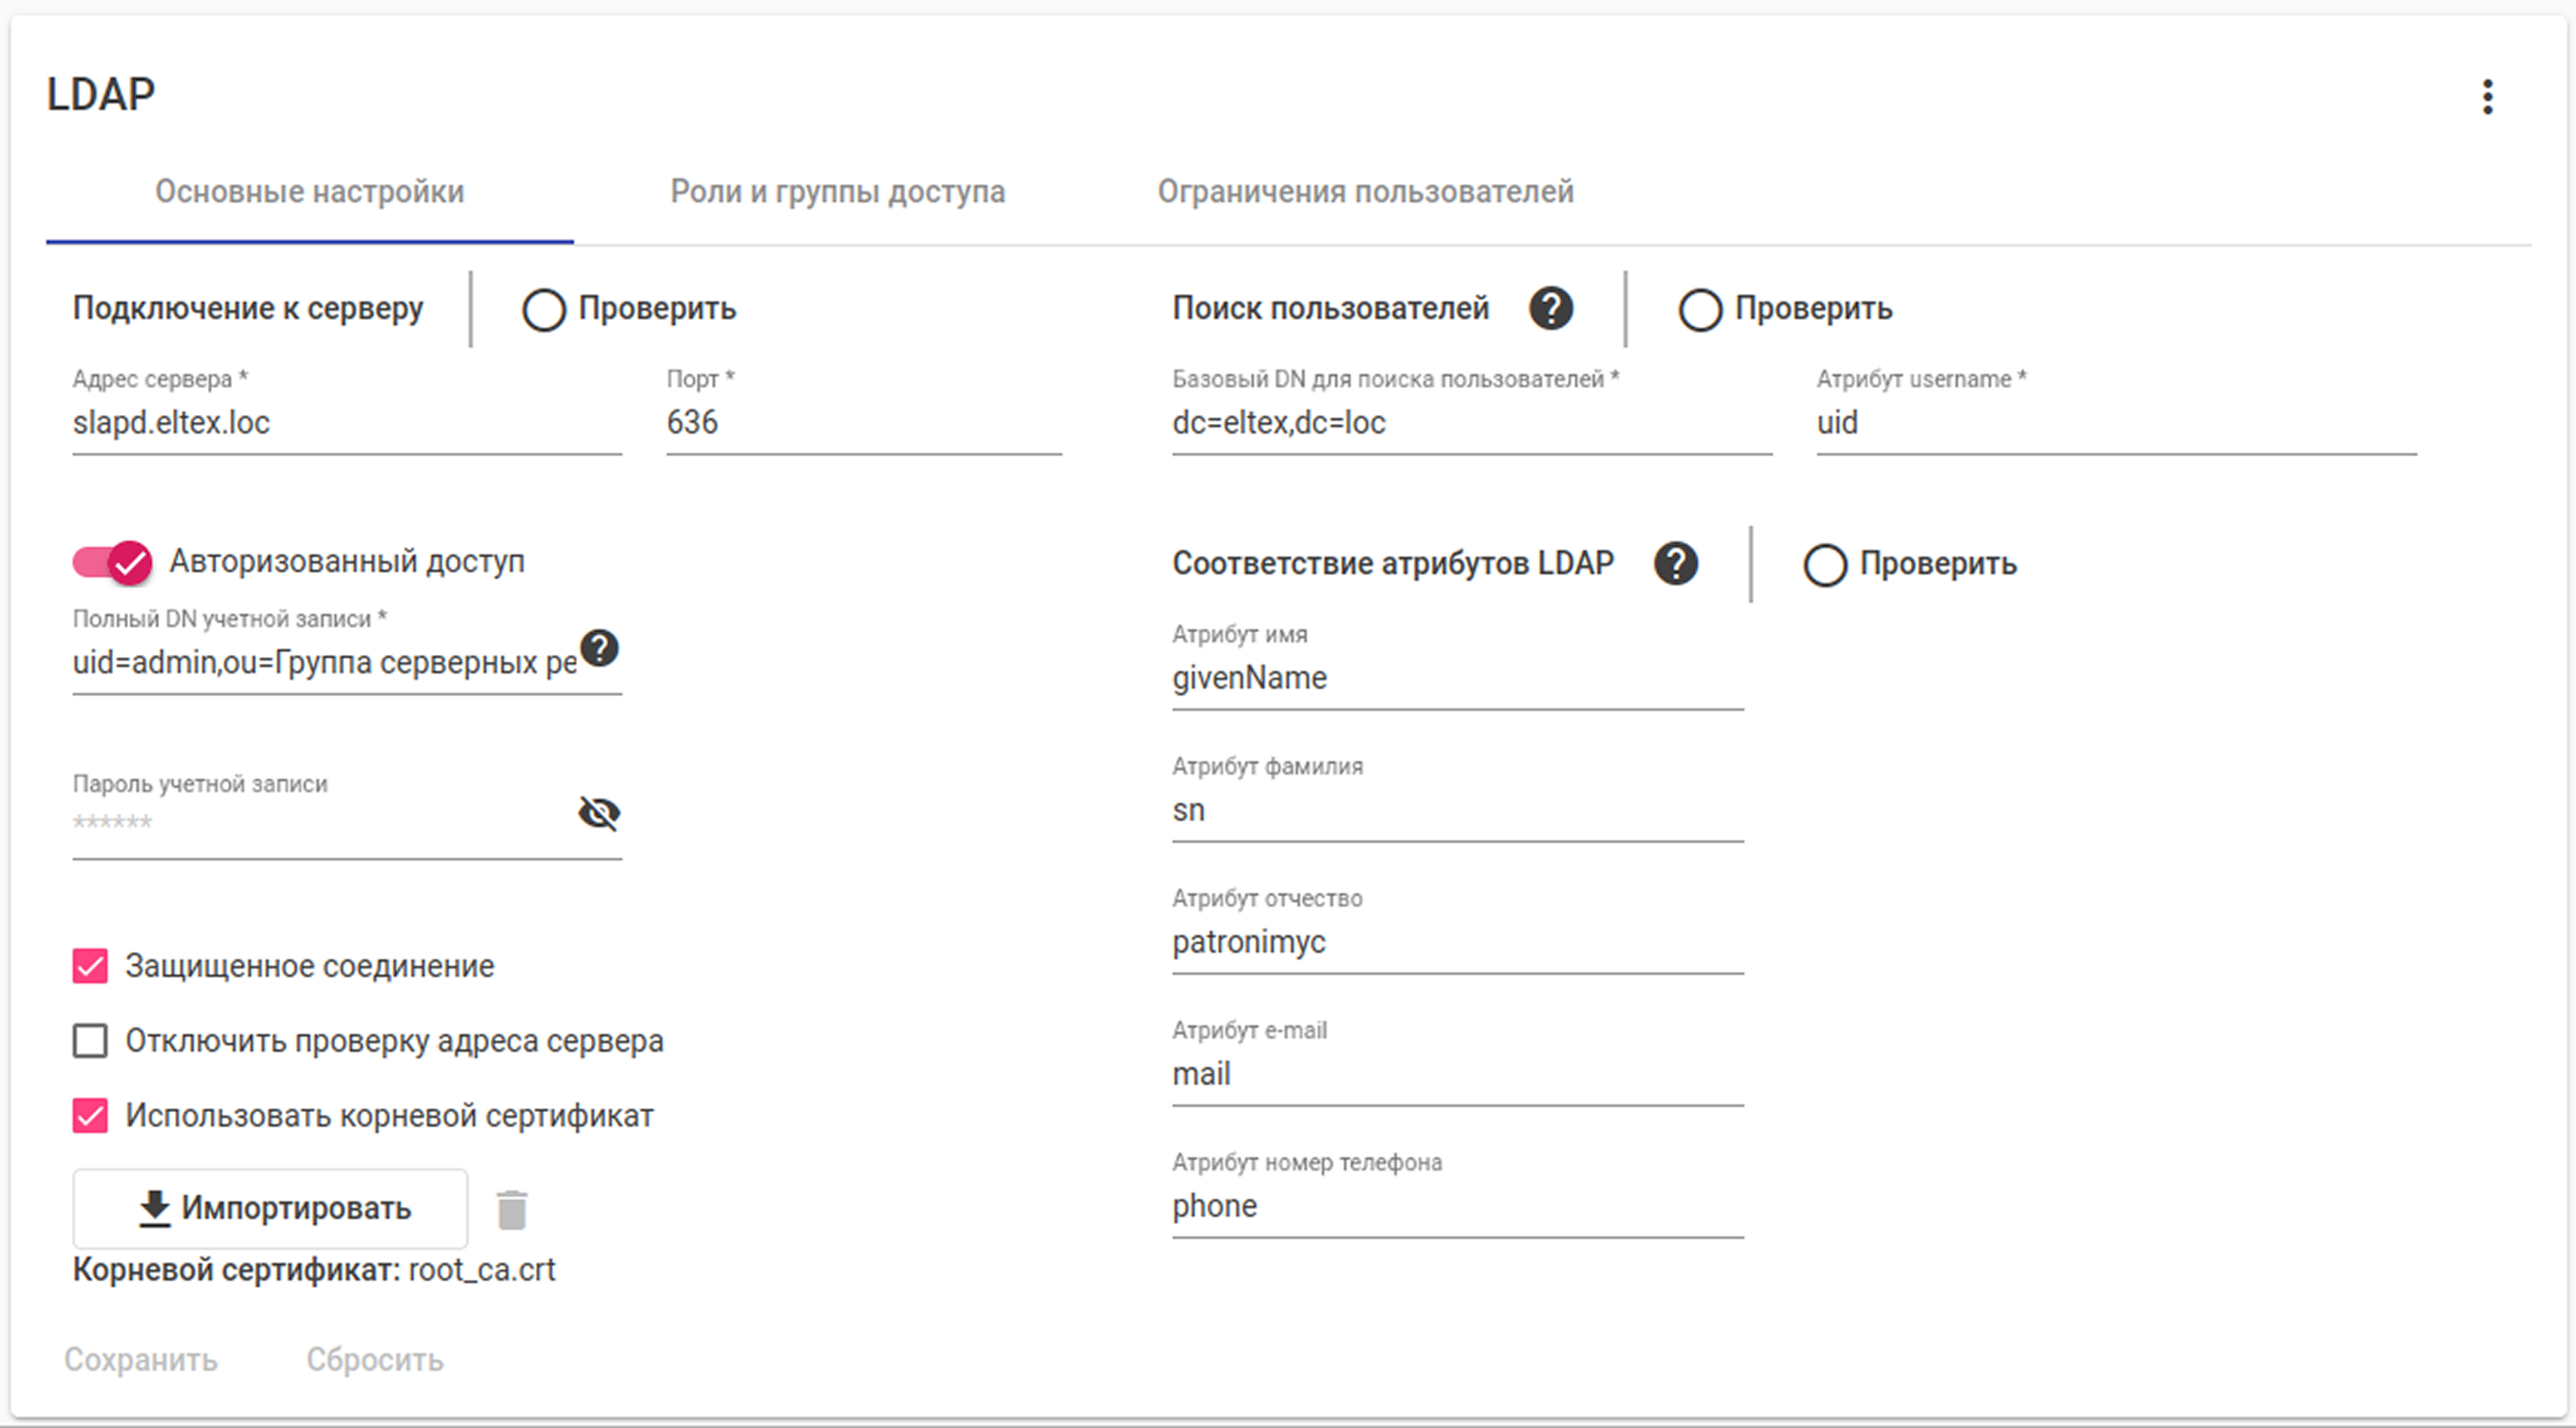This screenshot has height=1428, width=2576.
Task: Toggle password visibility eye icon
Action: (599, 813)
